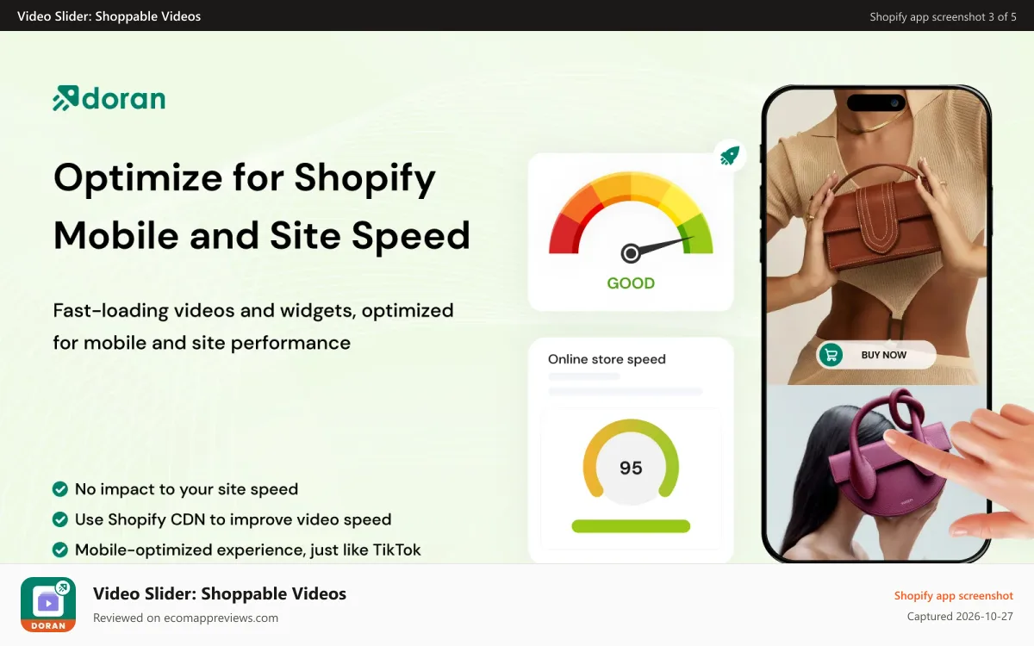The width and height of the screenshot is (1034, 646).
Task: Click the Doran logo at top left
Action: tap(109, 98)
